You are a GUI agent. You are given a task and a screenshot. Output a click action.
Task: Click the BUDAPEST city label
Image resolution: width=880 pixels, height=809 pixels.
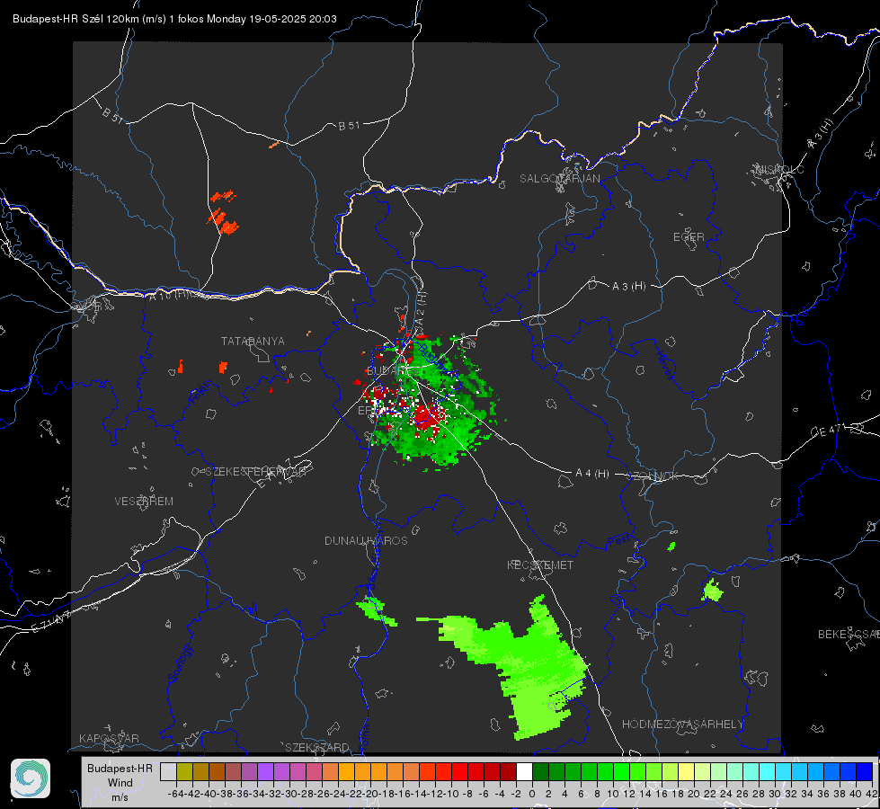point(396,371)
